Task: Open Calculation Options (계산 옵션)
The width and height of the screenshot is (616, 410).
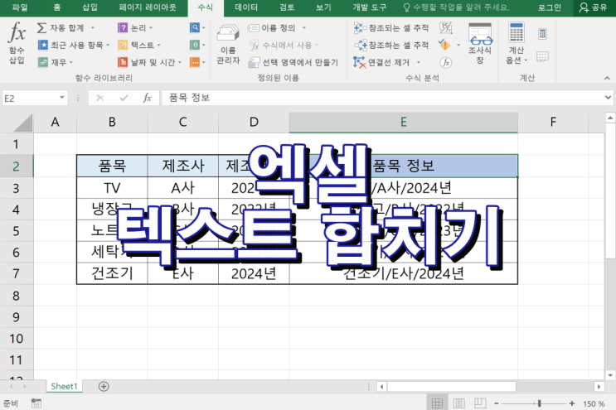Action: coord(517,44)
